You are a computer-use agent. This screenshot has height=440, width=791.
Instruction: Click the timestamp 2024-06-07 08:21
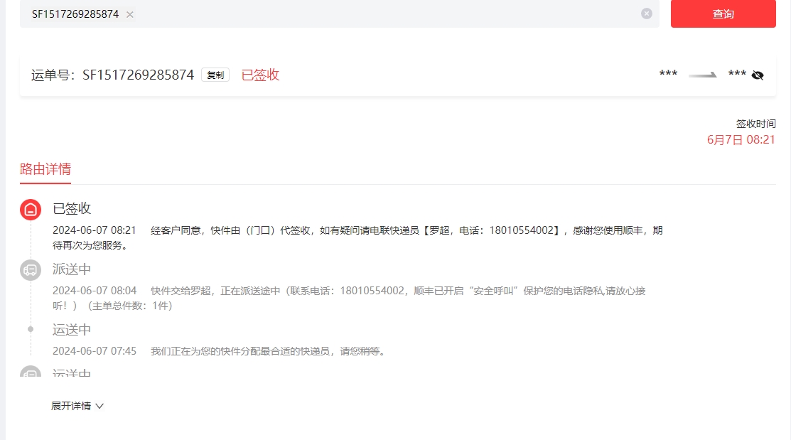[95, 230]
